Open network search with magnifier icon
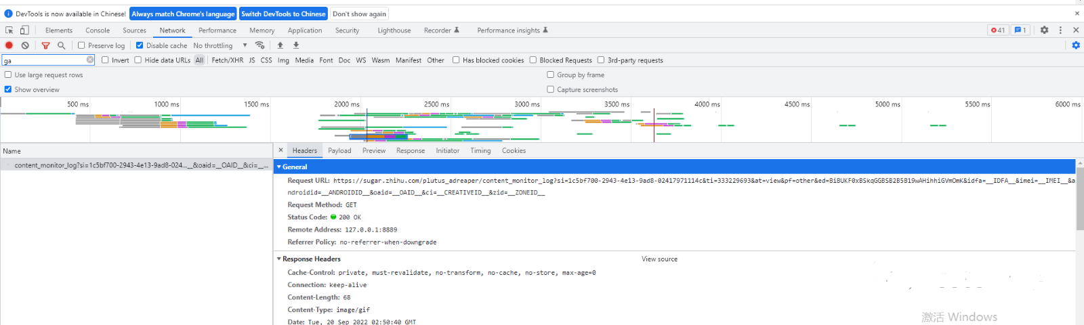This screenshot has height=325, width=1084. [62, 45]
